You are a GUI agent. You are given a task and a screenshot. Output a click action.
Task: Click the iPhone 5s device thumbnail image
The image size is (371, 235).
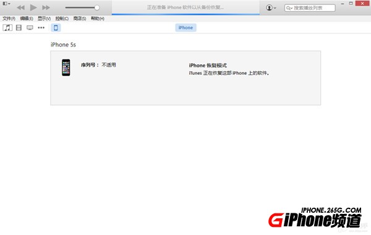click(x=66, y=67)
